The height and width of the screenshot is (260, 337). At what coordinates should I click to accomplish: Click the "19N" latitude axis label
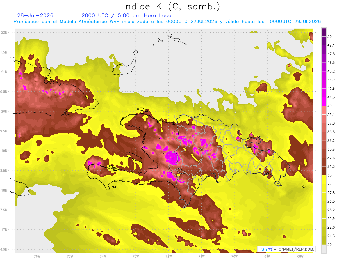[x=4, y=151]
